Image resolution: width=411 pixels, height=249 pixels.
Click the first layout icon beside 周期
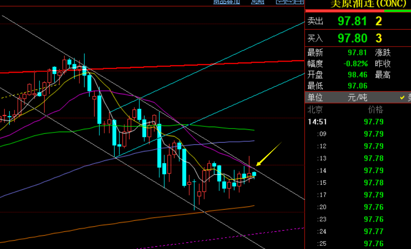coord(281,2)
